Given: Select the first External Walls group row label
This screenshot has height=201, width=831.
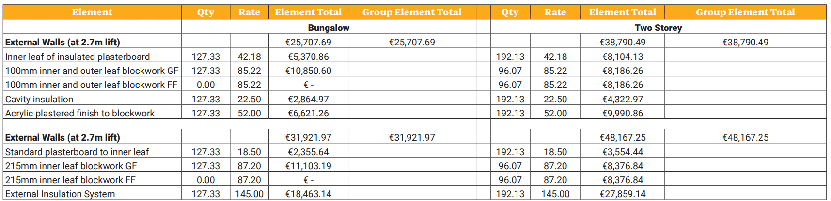Looking at the screenshot, I should (x=63, y=42).
